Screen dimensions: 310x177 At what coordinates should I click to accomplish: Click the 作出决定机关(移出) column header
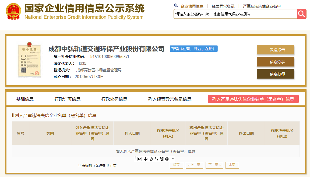282,133
